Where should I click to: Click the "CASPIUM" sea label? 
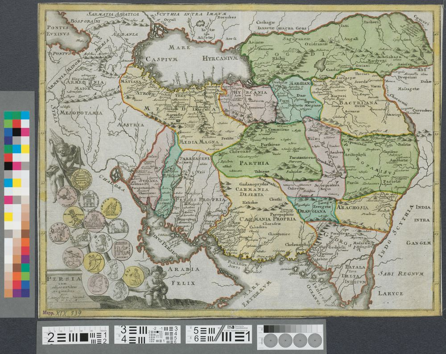coord(161,59)
